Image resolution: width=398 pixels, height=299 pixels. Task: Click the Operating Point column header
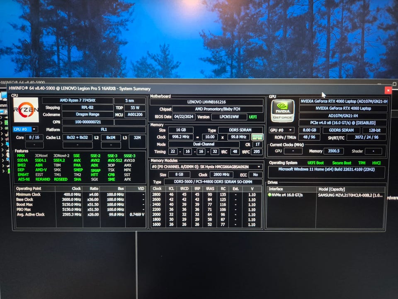click(35, 189)
